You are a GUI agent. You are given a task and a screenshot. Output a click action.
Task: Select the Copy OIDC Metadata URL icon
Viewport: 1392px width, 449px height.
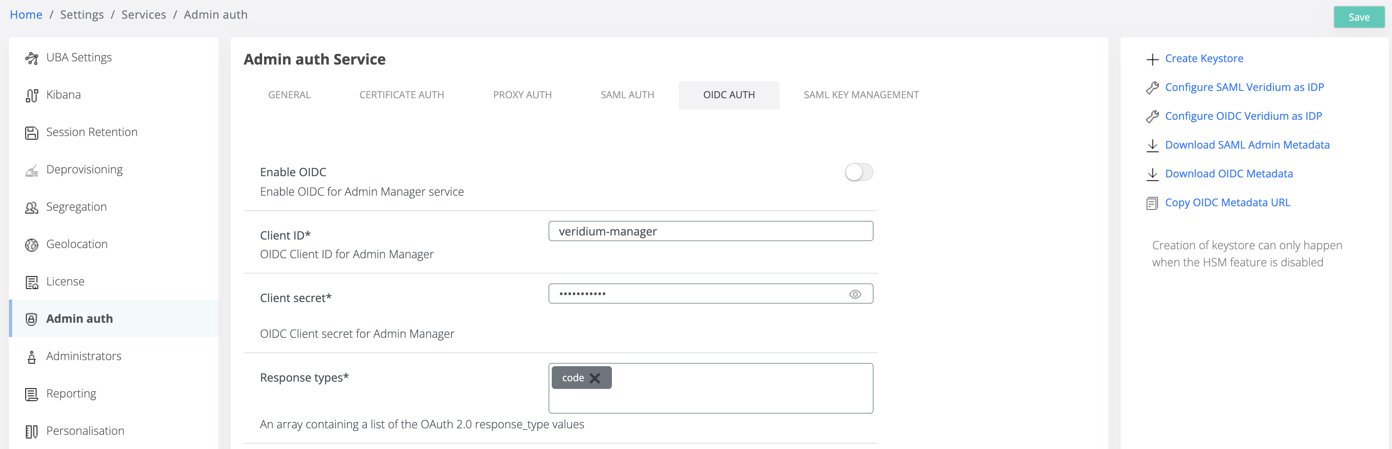1152,203
